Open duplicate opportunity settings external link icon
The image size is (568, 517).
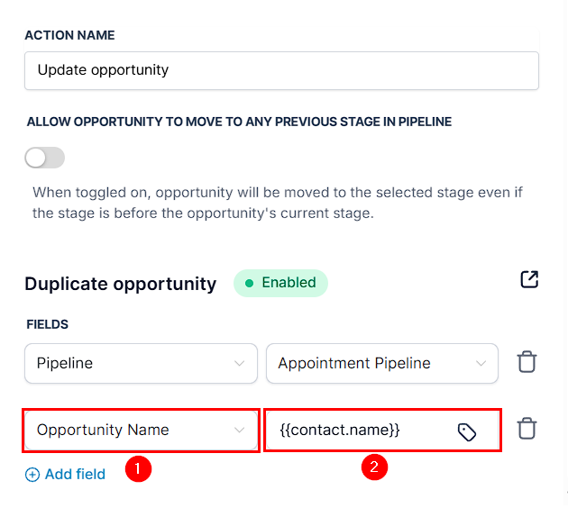tap(529, 279)
